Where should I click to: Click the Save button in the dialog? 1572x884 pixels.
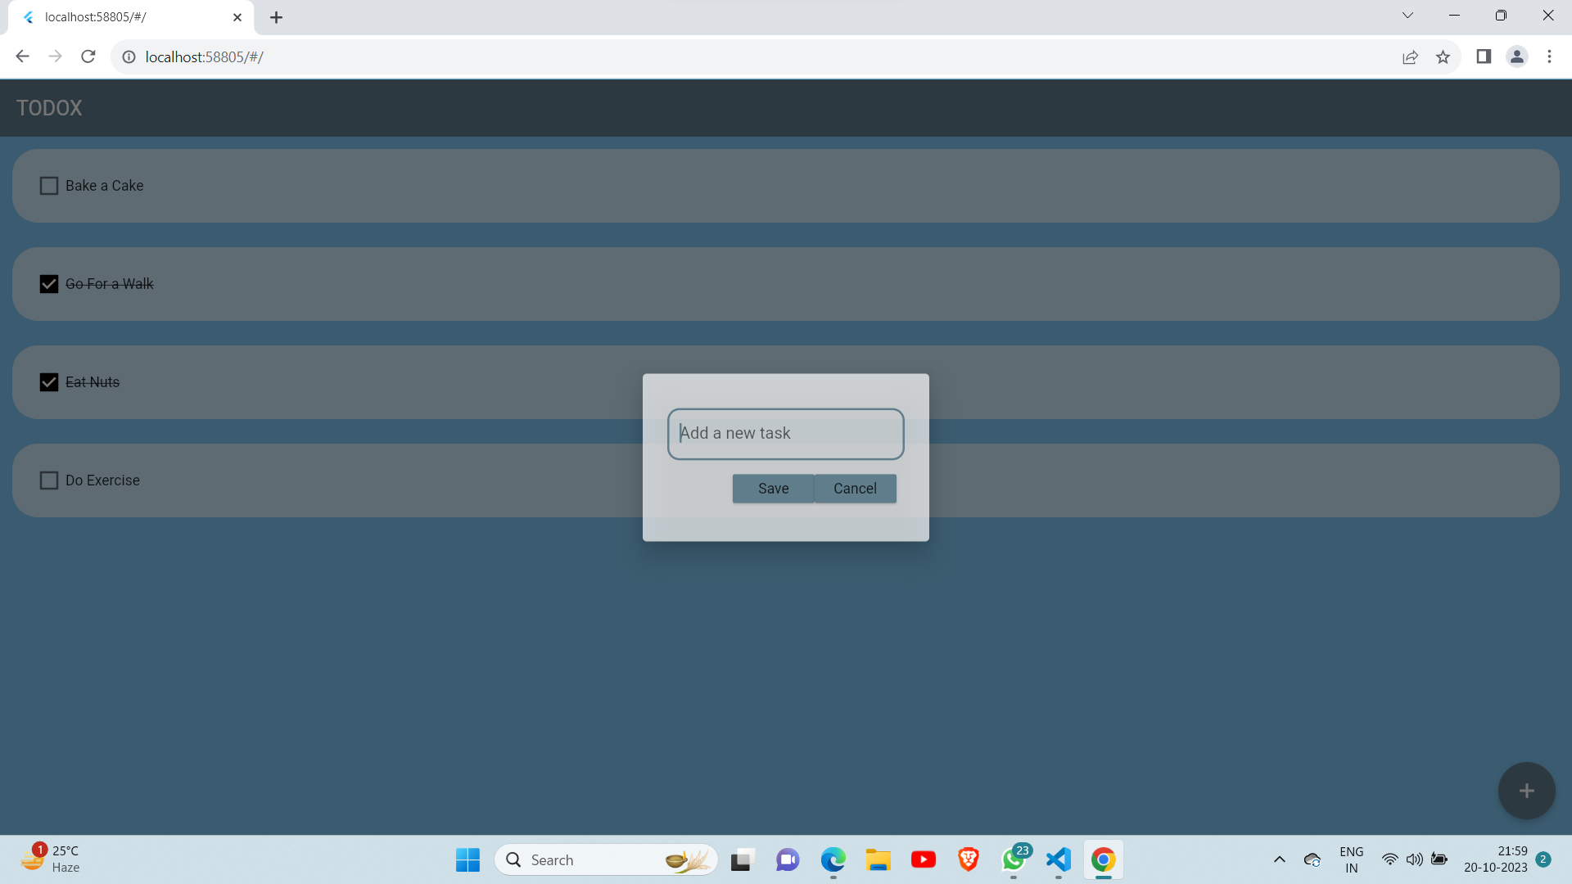(773, 488)
